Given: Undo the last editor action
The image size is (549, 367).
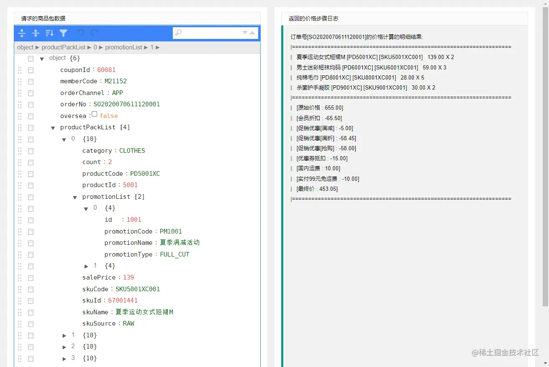Looking at the screenshot, I should coord(81,33).
